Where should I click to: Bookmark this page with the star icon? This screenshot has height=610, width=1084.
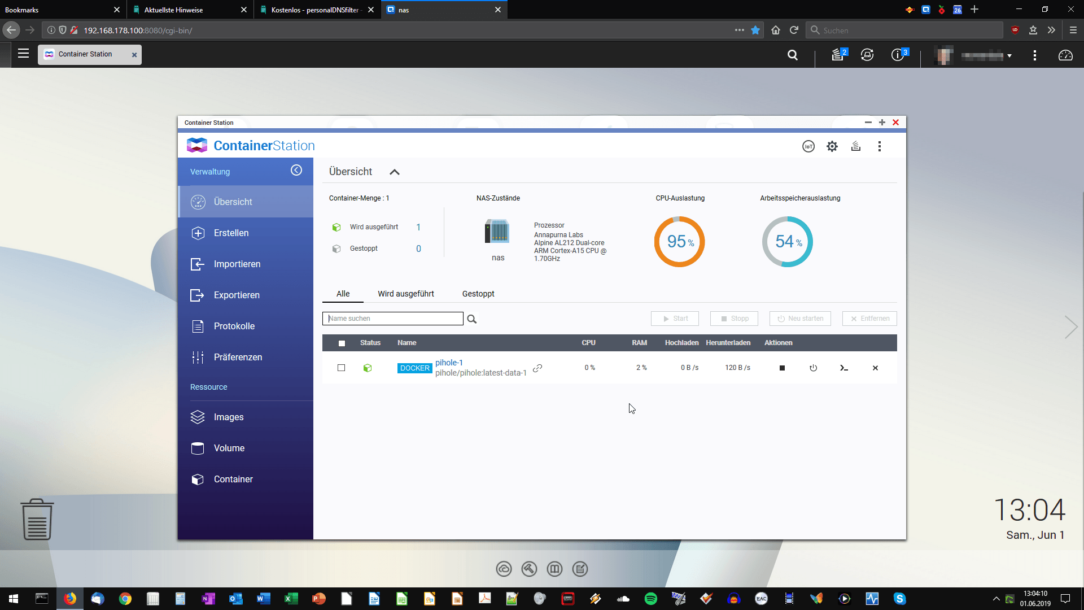[755, 30]
